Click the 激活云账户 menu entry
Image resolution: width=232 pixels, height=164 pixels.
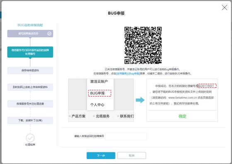click(x=99, y=82)
